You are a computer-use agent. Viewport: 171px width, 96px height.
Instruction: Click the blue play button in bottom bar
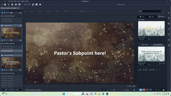[140, 90]
